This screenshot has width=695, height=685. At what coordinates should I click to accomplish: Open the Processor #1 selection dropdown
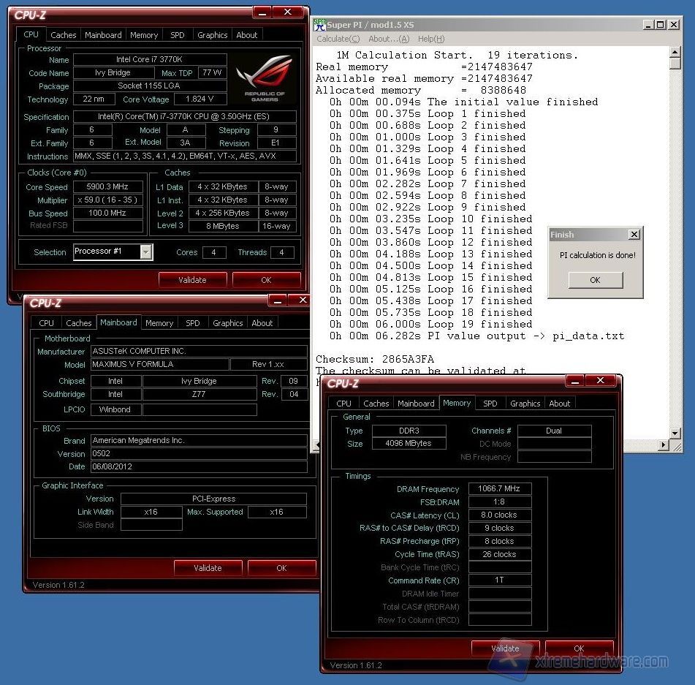point(146,252)
